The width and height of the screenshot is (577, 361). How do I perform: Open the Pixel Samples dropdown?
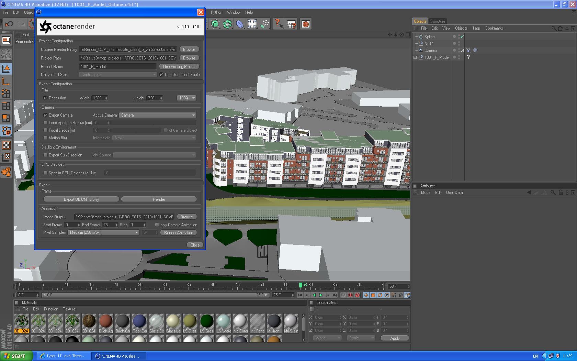coord(103,232)
